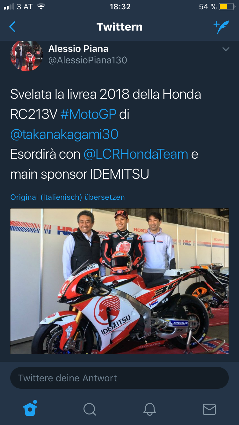Tap the Wi-Fi icon in status bar
This screenshot has height=425, width=239.
click(x=41, y=7)
